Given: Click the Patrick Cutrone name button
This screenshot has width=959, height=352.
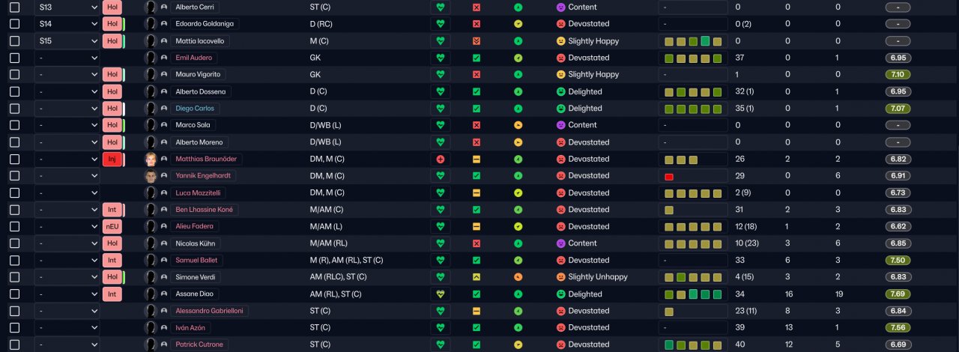Looking at the screenshot, I should click(x=199, y=345).
